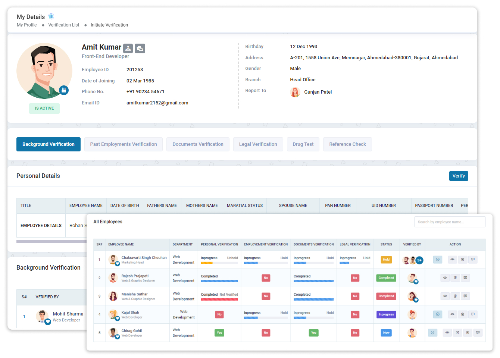Expand the 3+ verifiers avatar group
500x358 pixels.
pos(419,260)
